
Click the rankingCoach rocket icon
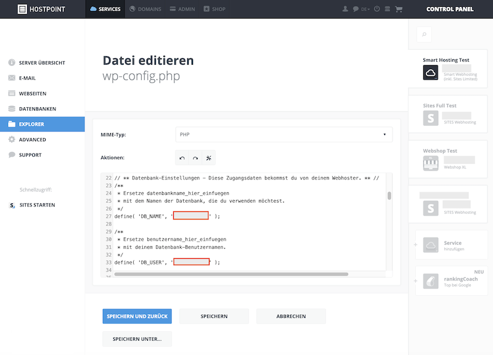pos(431,281)
